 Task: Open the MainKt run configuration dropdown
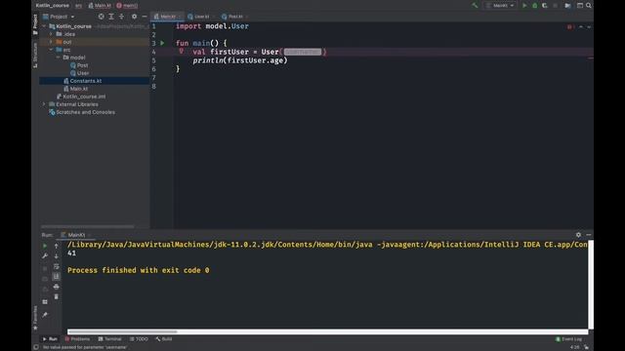500,6
